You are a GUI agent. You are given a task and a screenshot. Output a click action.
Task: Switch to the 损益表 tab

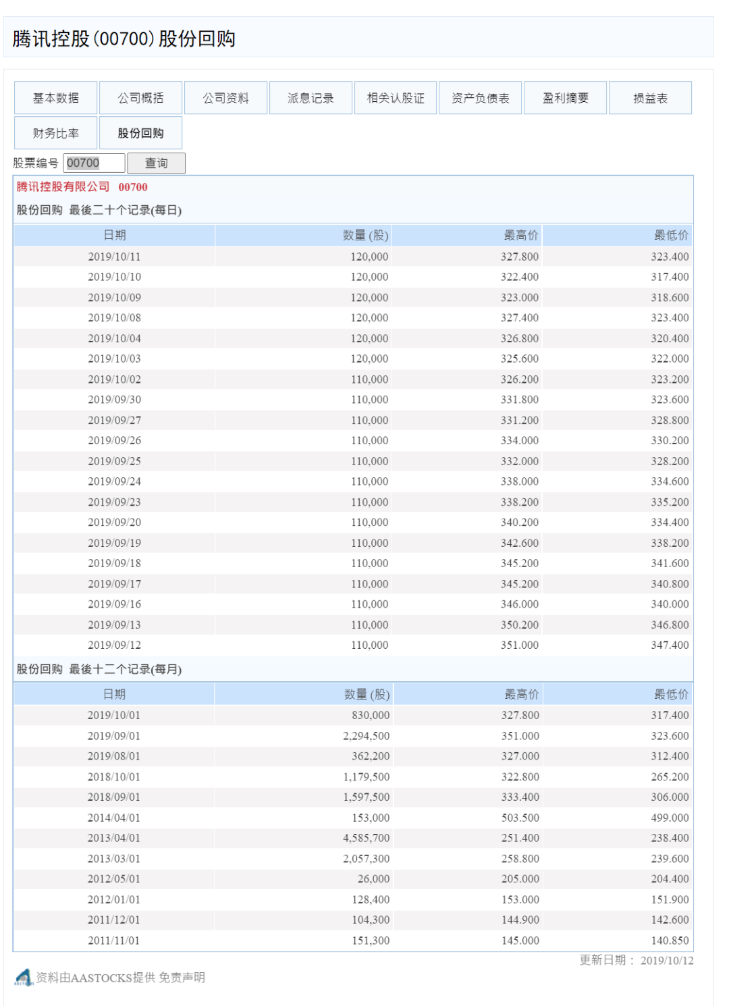pyautogui.click(x=650, y=98)
